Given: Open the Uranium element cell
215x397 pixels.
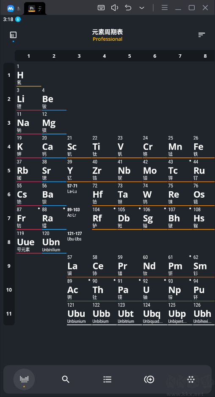Looking at the screenshot, I should tap(155, 289).
